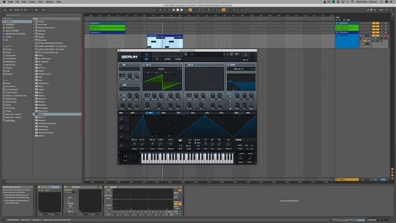Select the Audio Effects browser category
Viewport: 396px width, 223px height.
[x=11, y=58]
